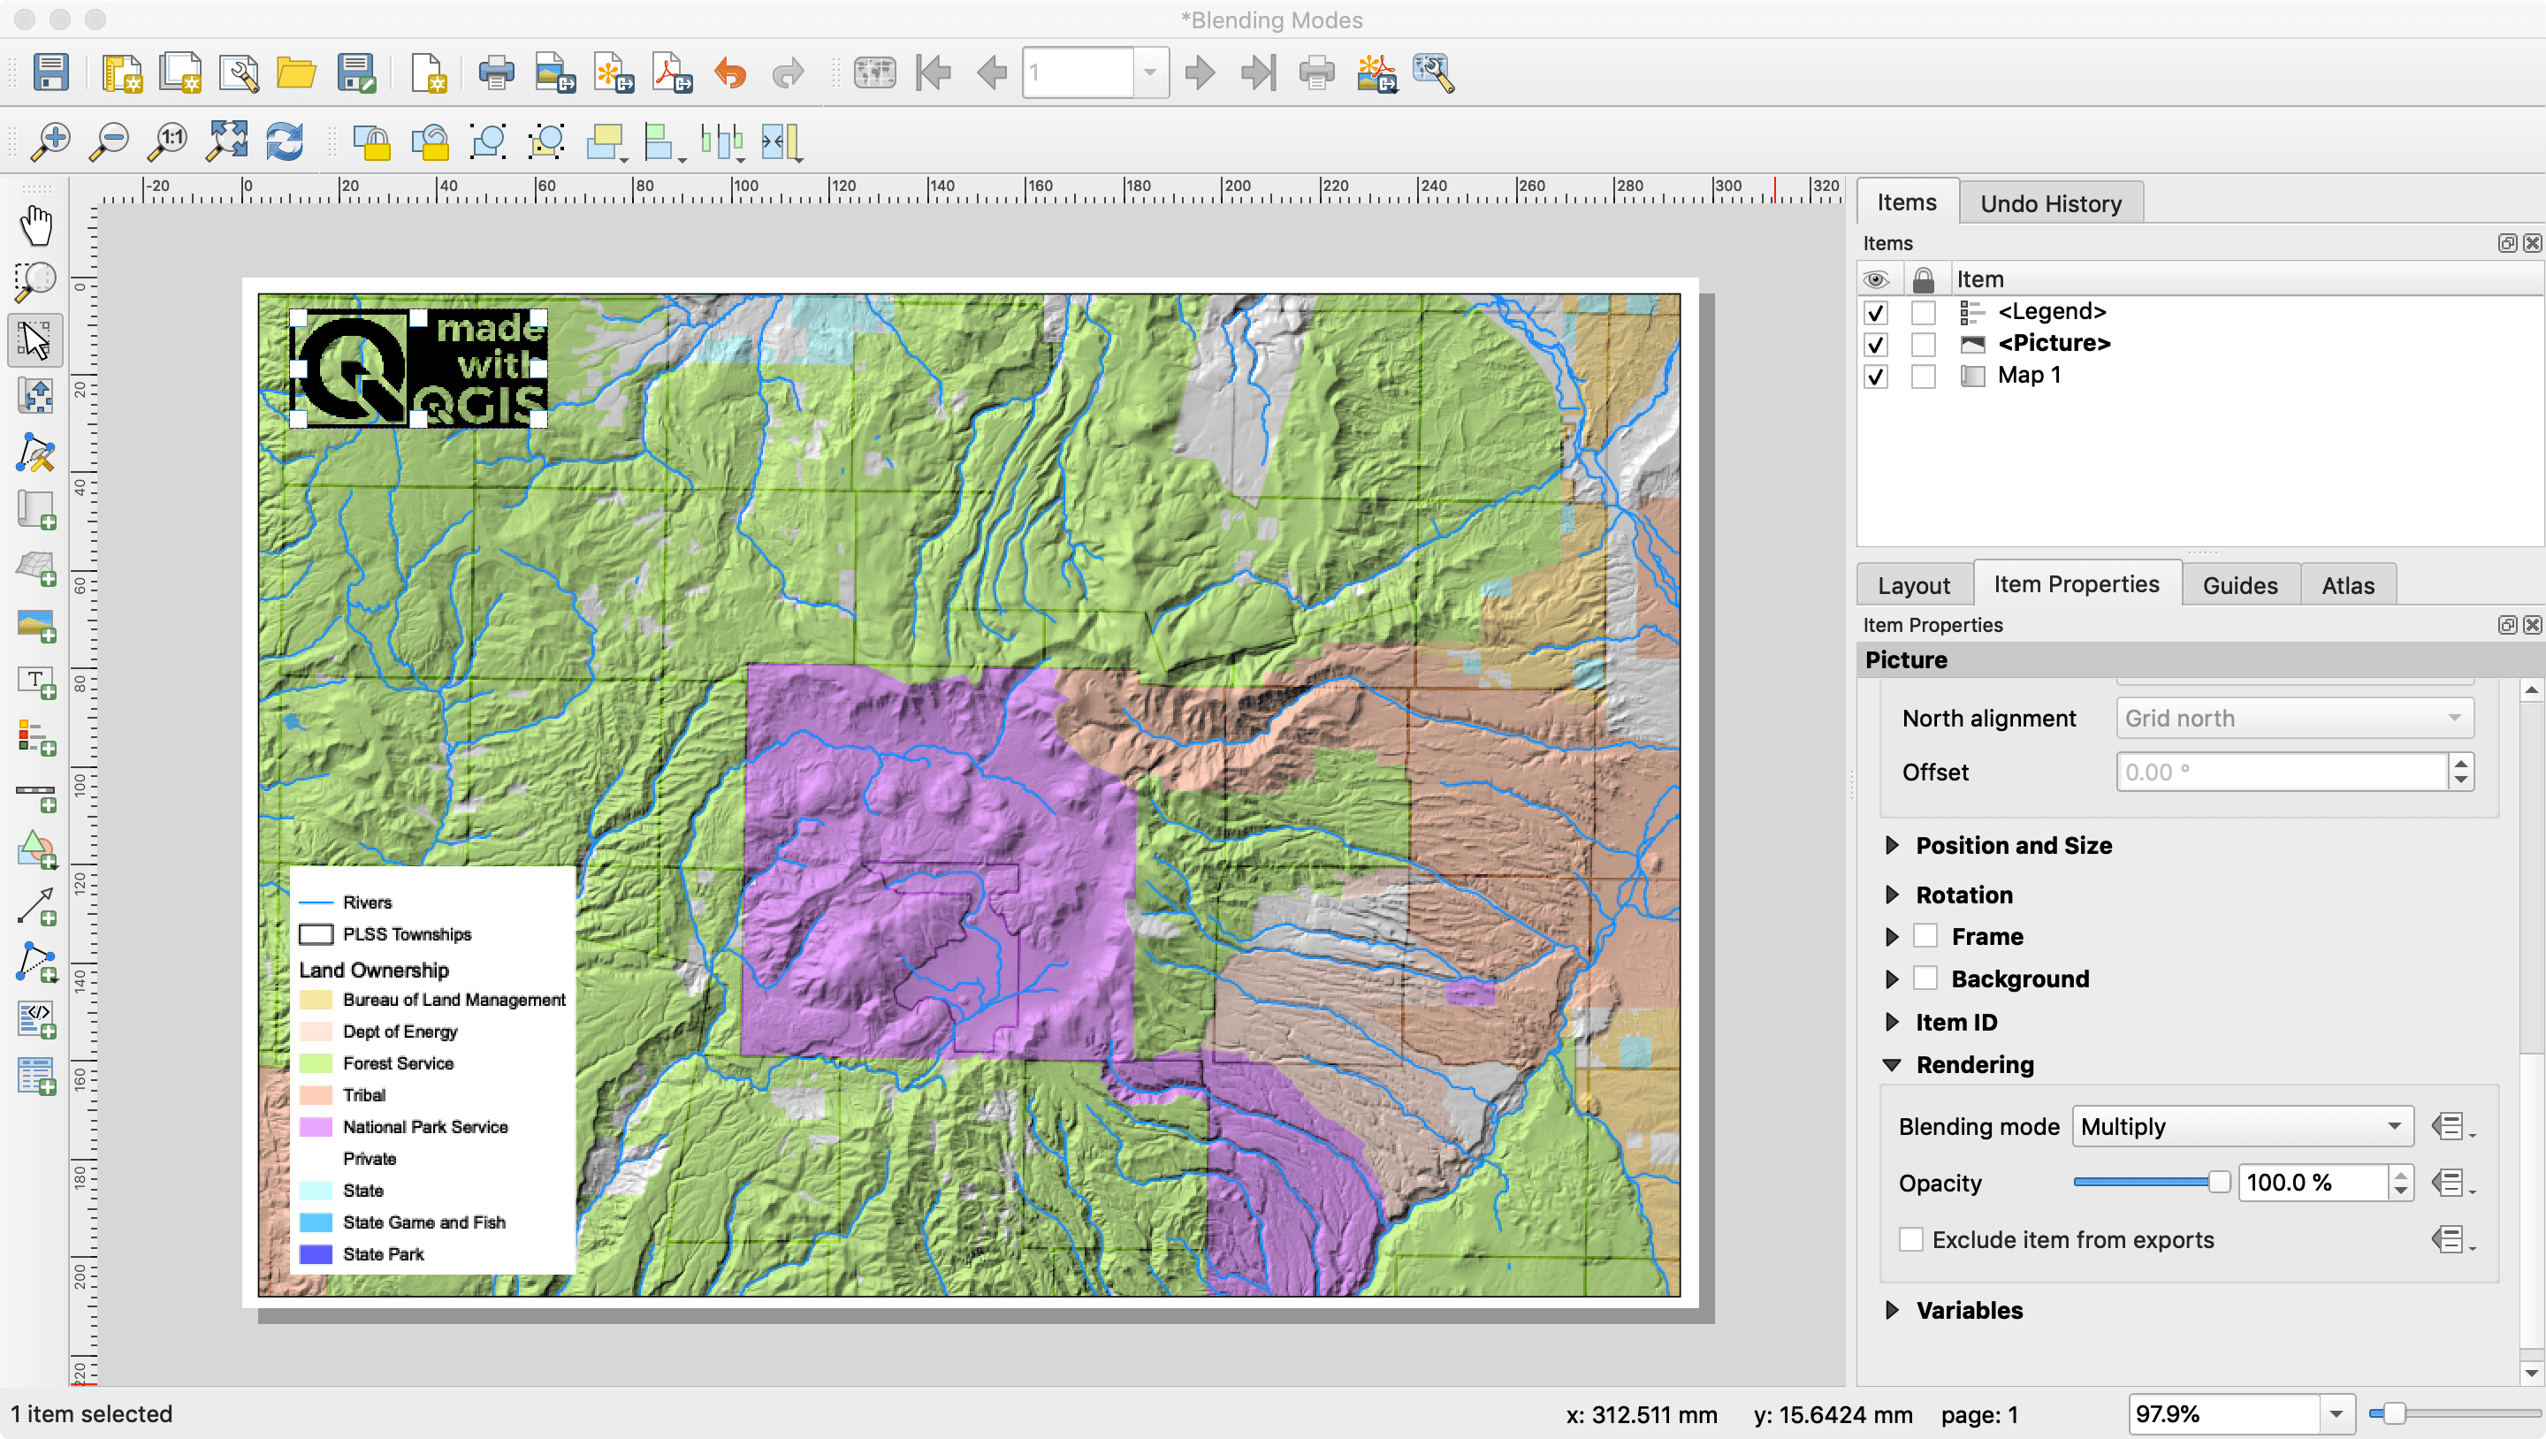Open the Blending mode Multiply dropdown

2242,1127
